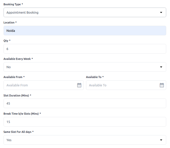
Task: Click the Slot Duration (Mins) label
Action: click(16, 95)
